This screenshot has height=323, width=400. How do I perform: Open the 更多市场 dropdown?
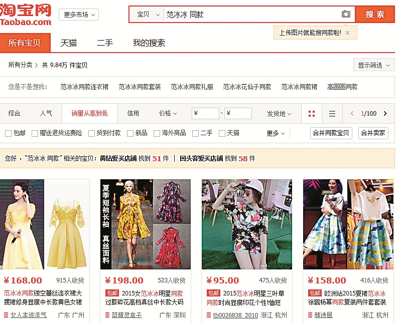(79, 15)
